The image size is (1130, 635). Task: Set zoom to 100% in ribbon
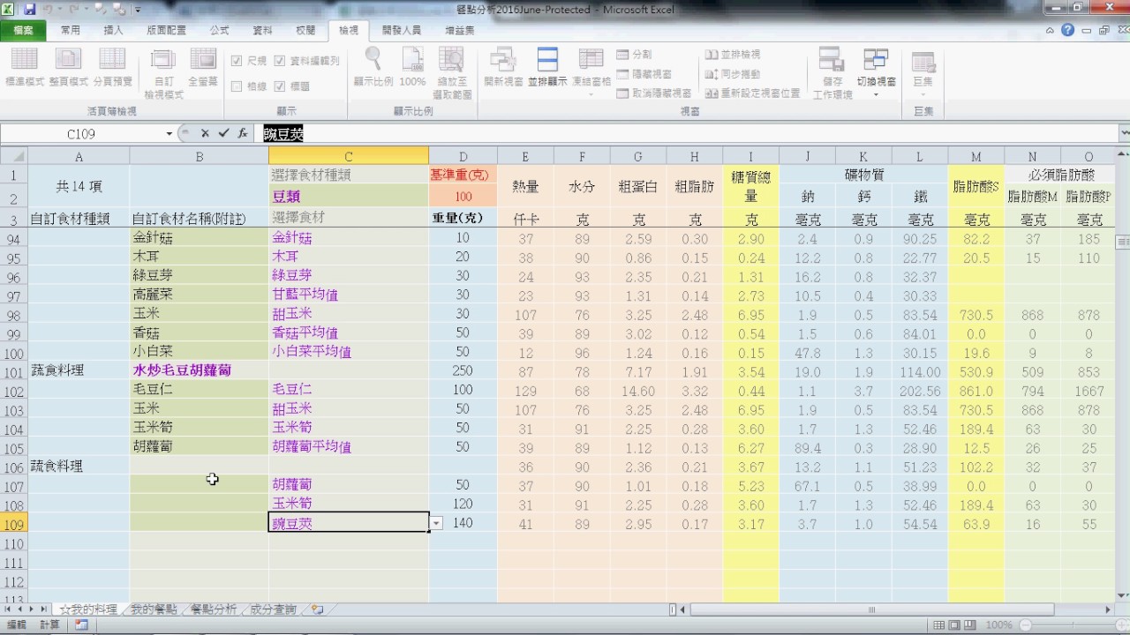412,67
